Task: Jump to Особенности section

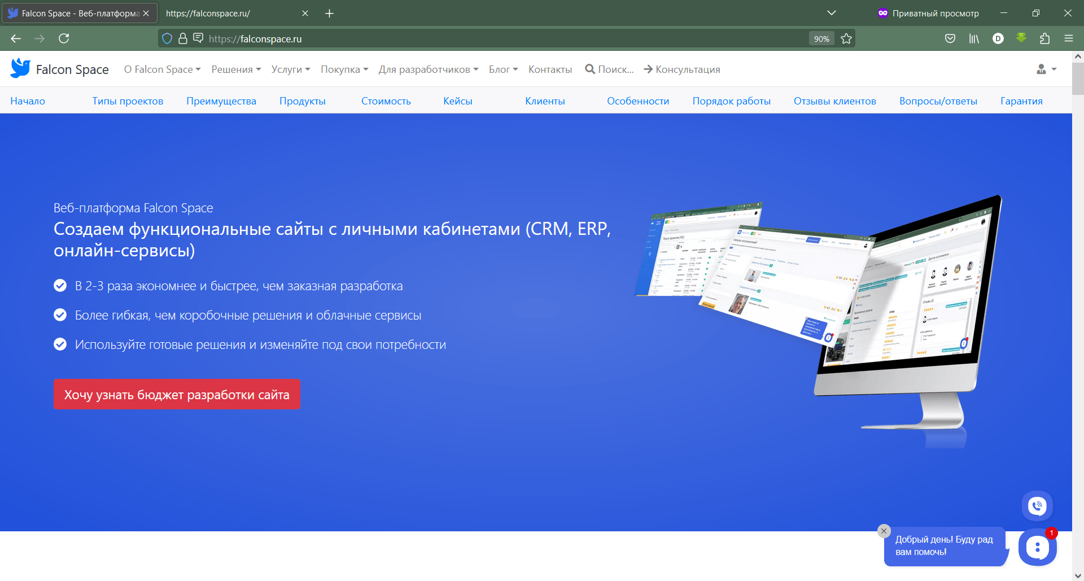Action: [638, 101]
